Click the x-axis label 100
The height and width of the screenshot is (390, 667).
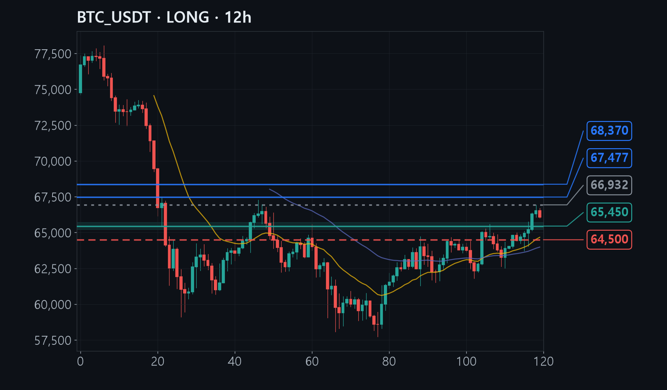click(x=466, y=362)
